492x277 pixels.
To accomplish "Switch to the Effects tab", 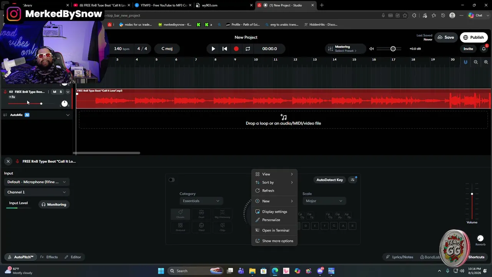I will point(49,257).
